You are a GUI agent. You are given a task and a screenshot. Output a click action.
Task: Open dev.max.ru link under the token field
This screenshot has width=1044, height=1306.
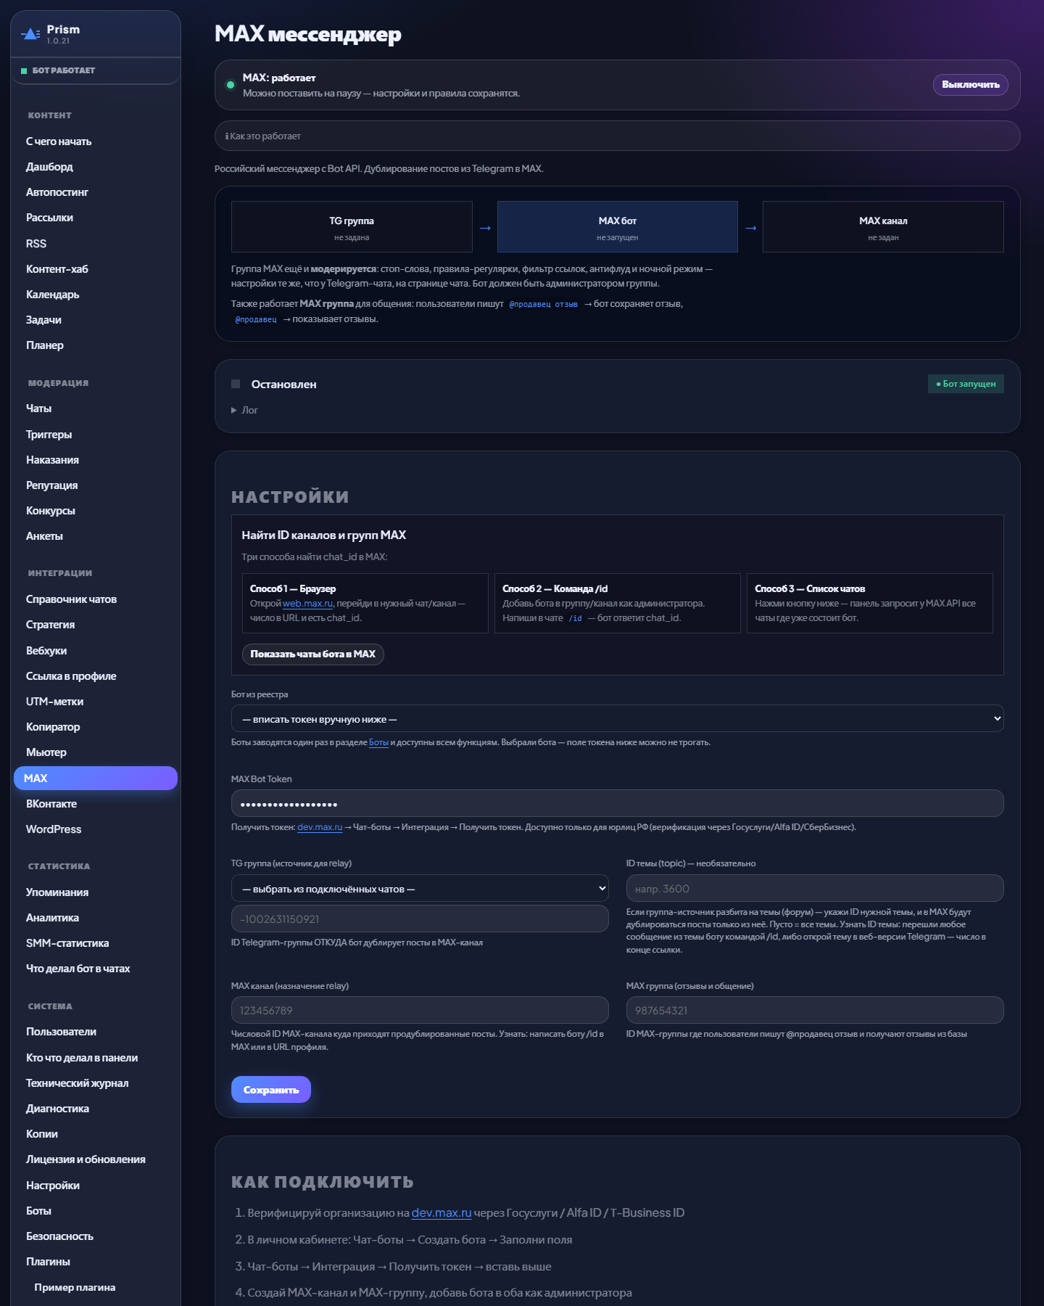click(320, 827)
